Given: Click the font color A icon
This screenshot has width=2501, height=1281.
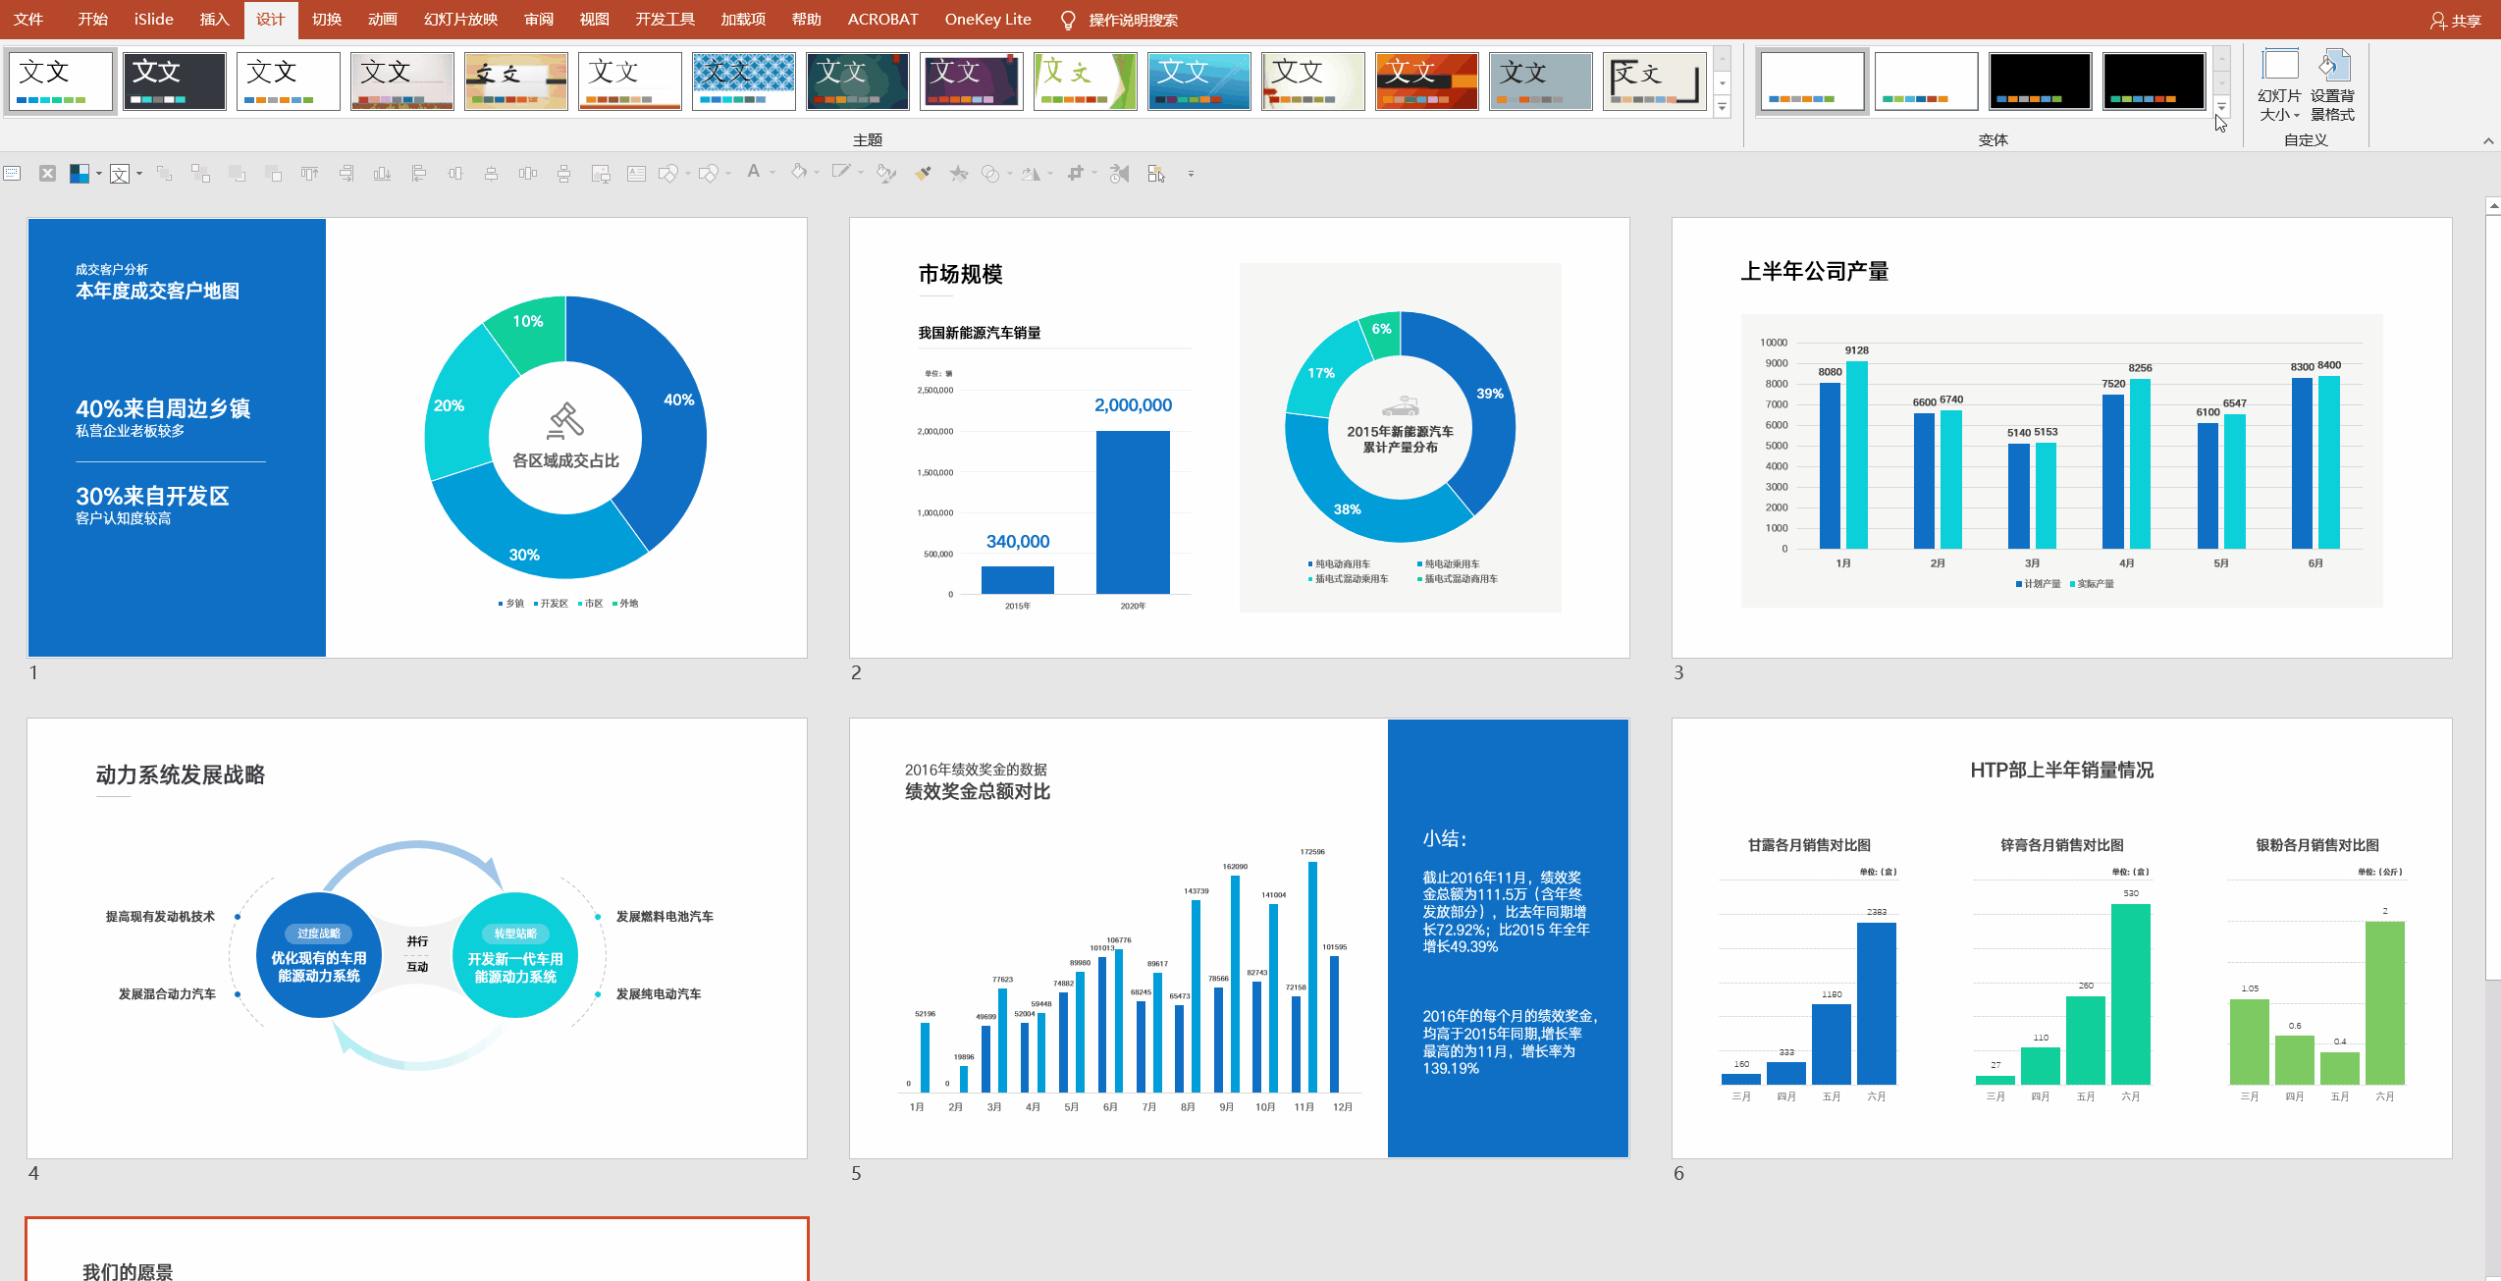Looking at the screenshot, I should (753, 173).
